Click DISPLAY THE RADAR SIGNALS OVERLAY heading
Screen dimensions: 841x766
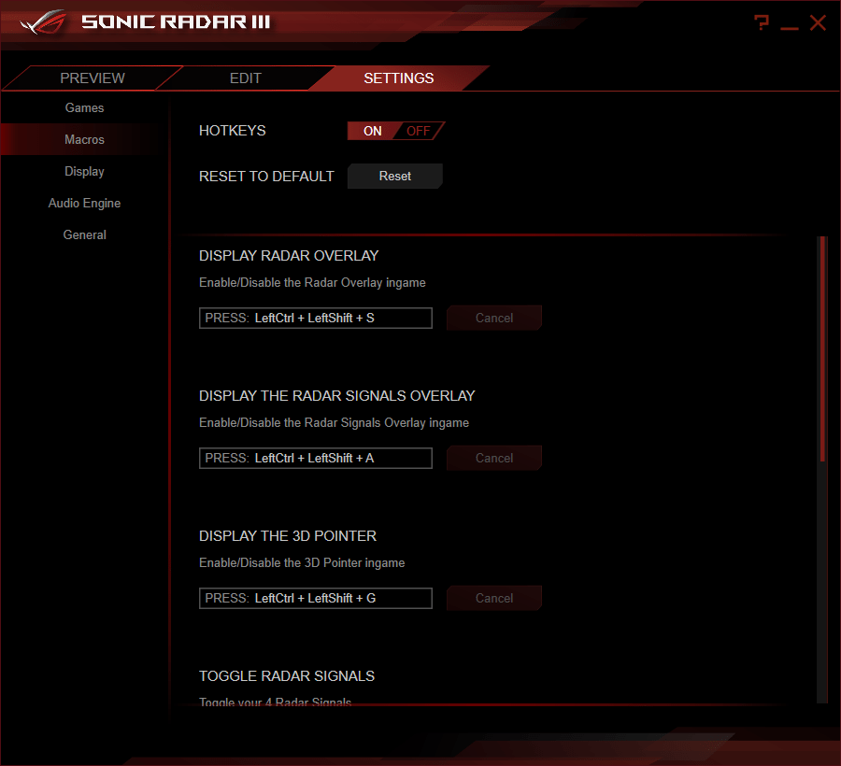(336, 395)
